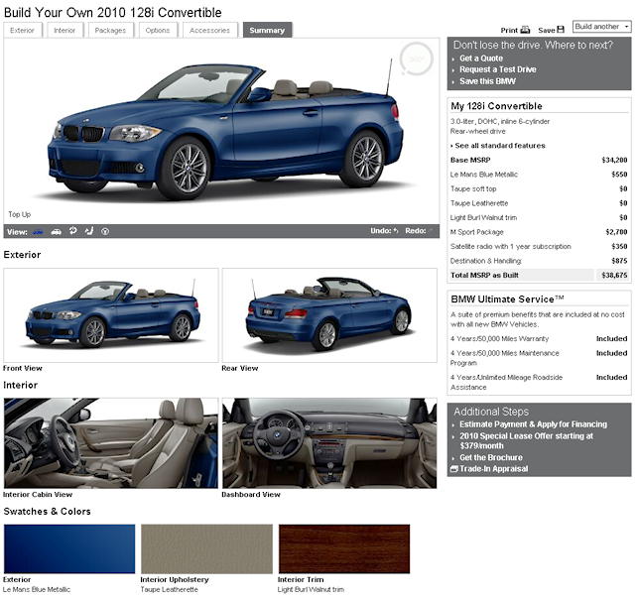Open the Packages tab
The image size is (637, 600).
coord(110,30)
